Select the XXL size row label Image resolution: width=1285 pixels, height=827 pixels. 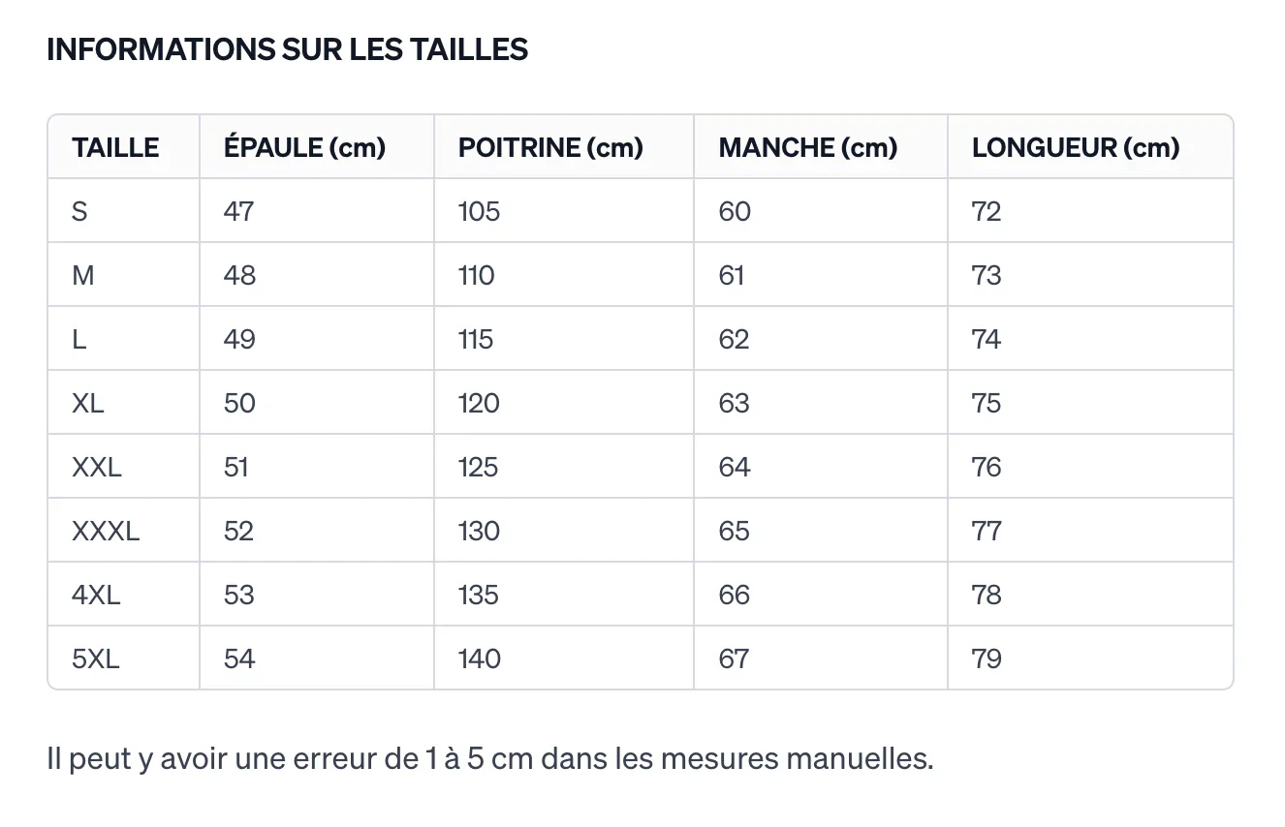pyautogui.click(x=97, y=467)
